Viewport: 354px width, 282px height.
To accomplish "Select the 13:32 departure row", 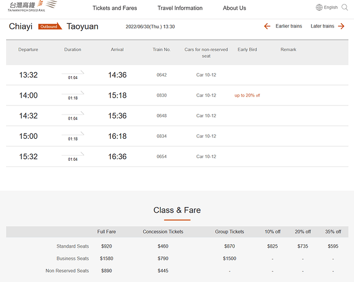I will pyautogui.click(x=177, y=75).
